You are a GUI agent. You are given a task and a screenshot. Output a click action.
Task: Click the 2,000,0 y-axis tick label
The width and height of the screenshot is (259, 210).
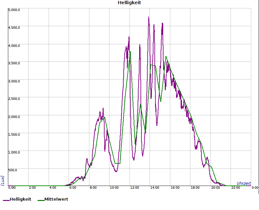[x=14, y=117]
